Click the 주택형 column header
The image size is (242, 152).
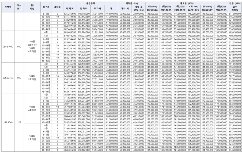click(8, 7)
